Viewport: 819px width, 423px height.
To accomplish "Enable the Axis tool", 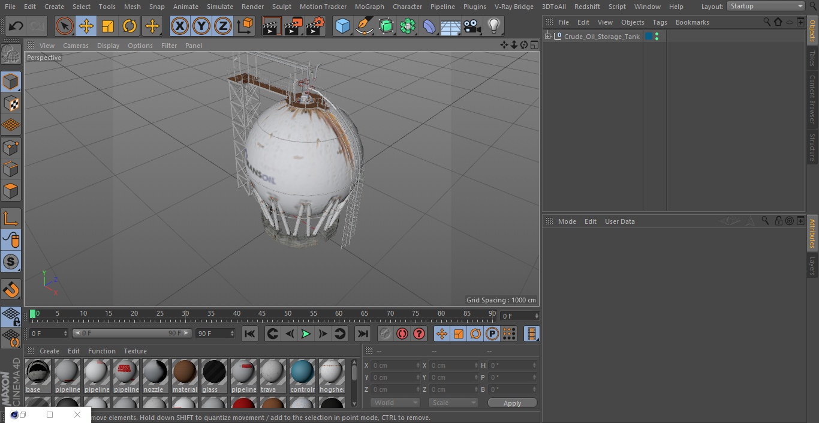I will (11, 218).
